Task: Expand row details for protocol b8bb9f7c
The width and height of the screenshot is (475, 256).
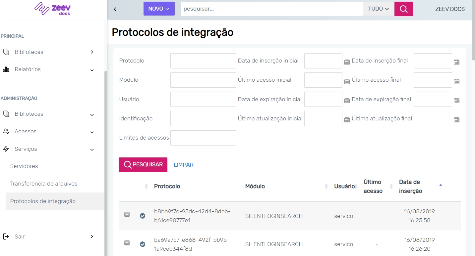Action: tap(127, 214)
